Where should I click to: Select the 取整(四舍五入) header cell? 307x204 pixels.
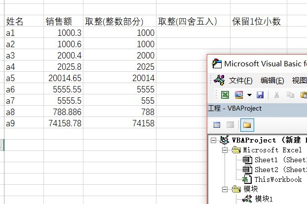[x=193, y=21]
